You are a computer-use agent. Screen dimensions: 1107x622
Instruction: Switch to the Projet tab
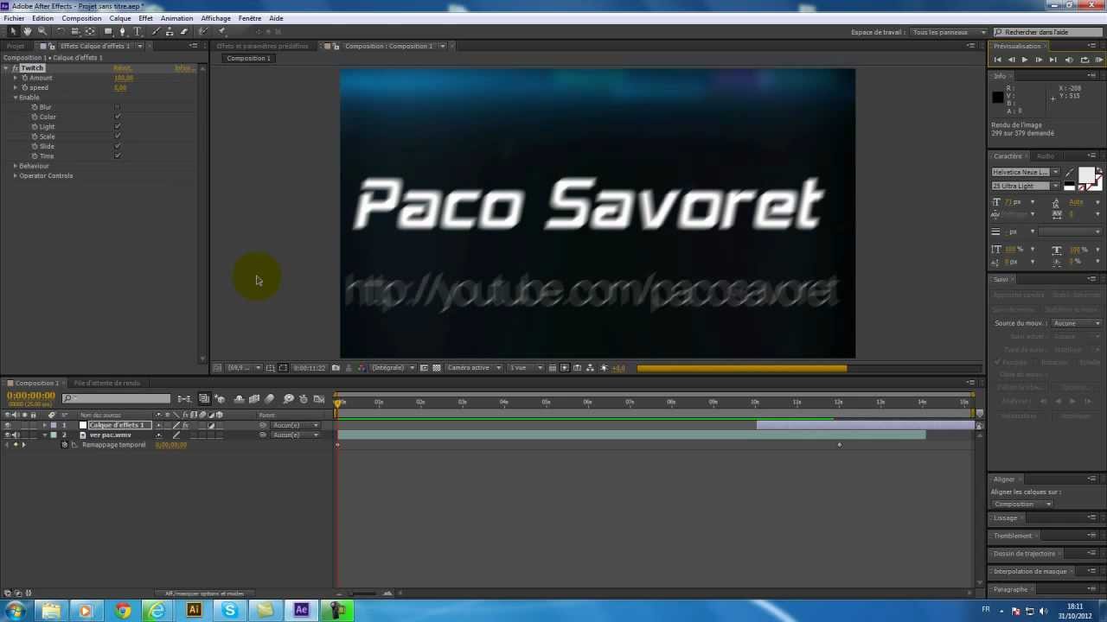point(16,46)
